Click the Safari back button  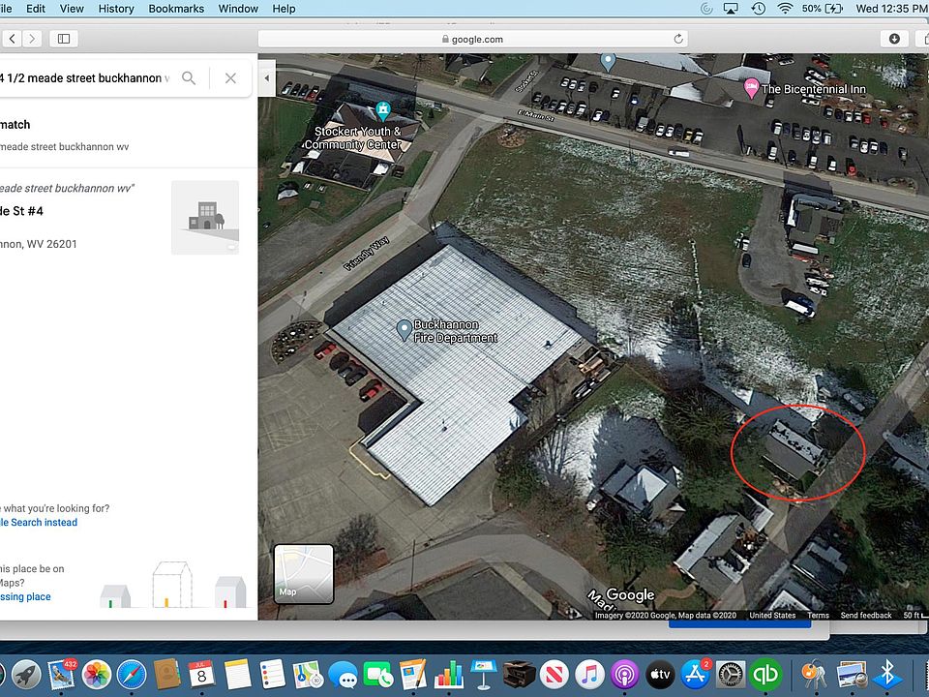click(x=12, y=39)
